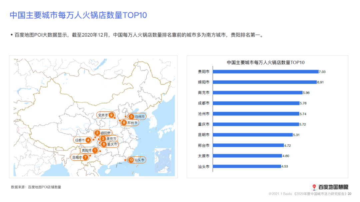Click the slide title 中国主要城市每万人火锅店数量TOP10

pos(78,15)
